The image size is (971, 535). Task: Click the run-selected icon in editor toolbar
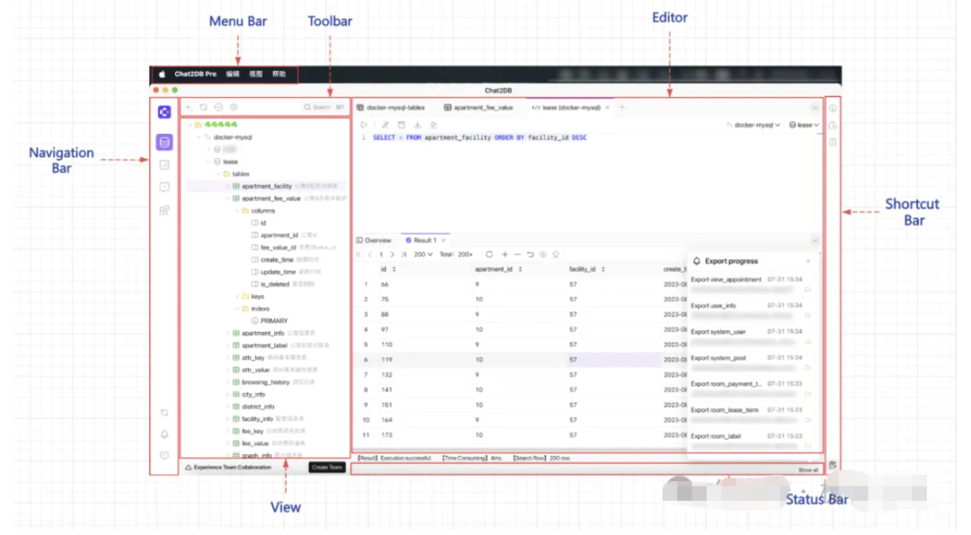tap(433, 124)
